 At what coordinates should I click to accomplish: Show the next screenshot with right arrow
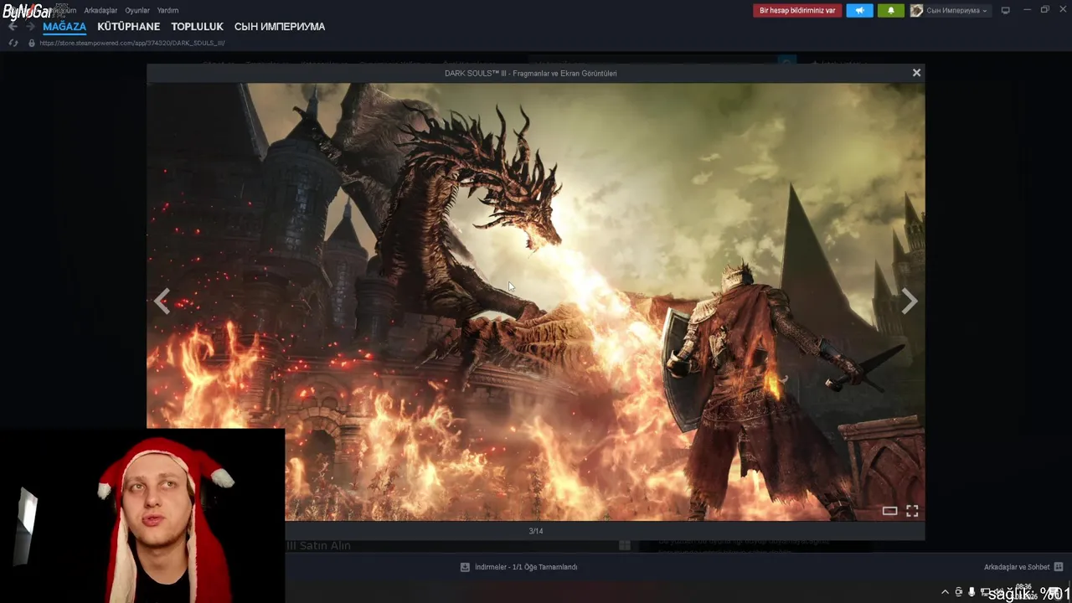coord(910,301)
